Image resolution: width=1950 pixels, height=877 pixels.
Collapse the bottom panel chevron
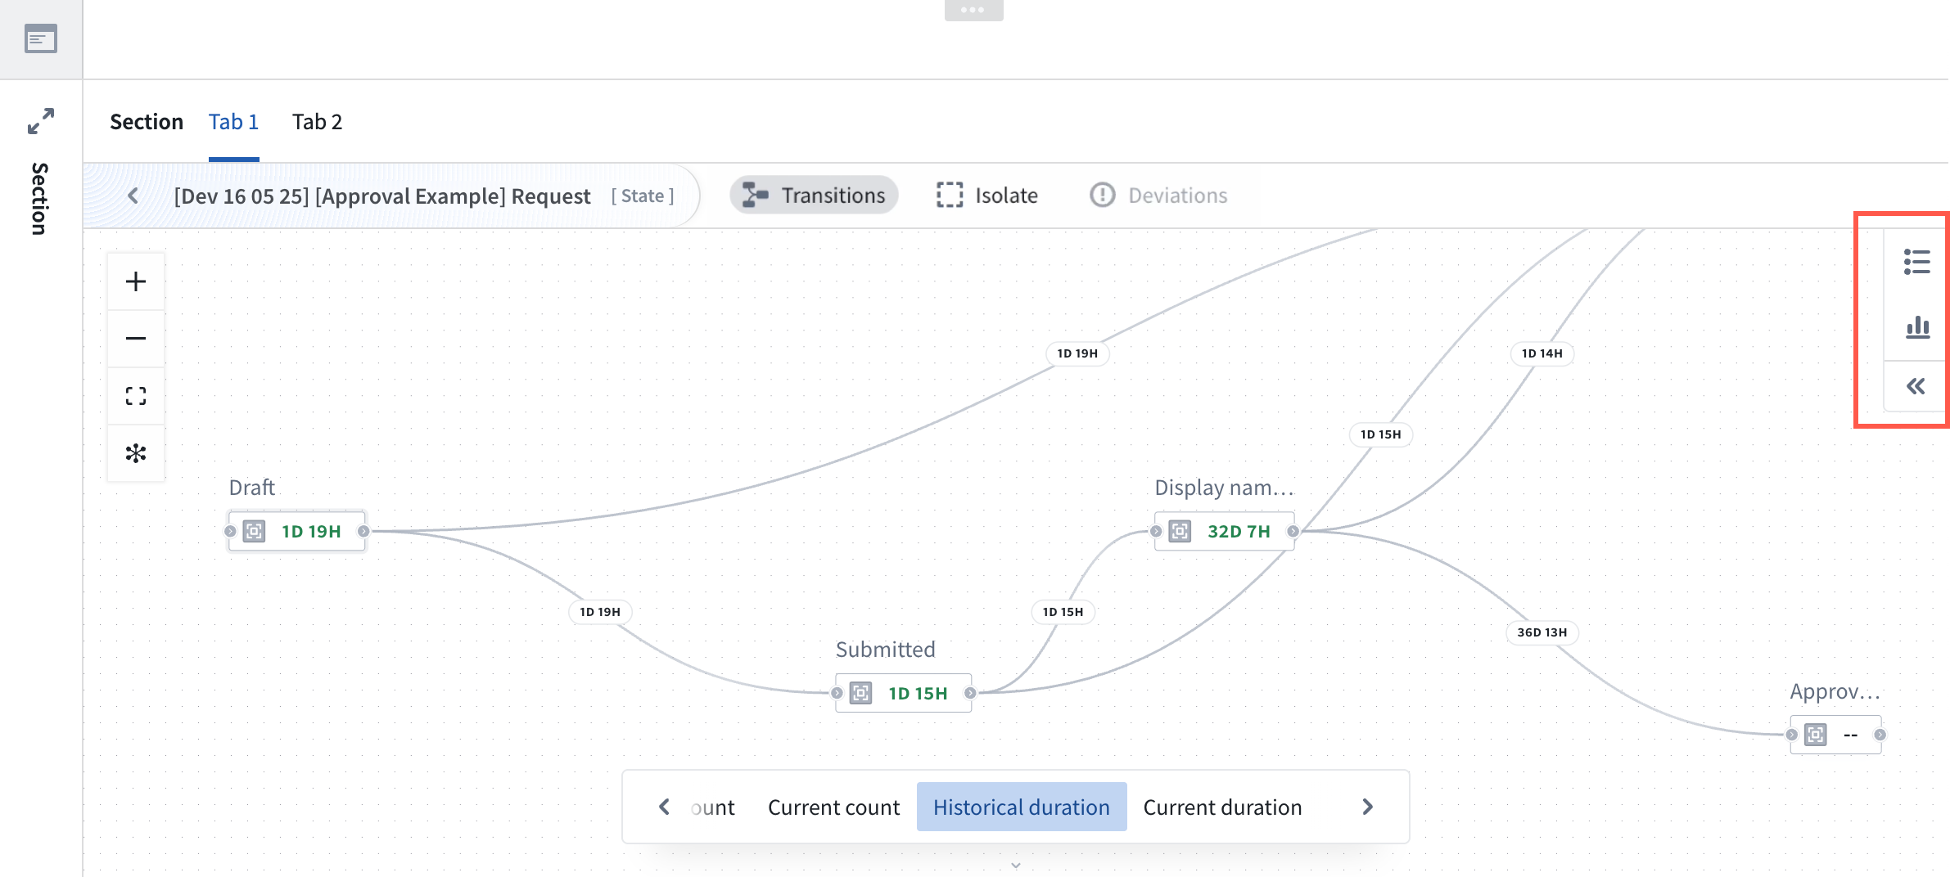coord(1015,865)
